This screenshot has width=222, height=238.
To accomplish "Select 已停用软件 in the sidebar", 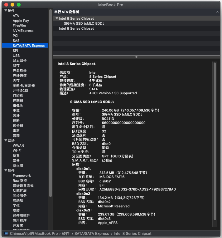I will pyautogui.click(x=22, y=216).
